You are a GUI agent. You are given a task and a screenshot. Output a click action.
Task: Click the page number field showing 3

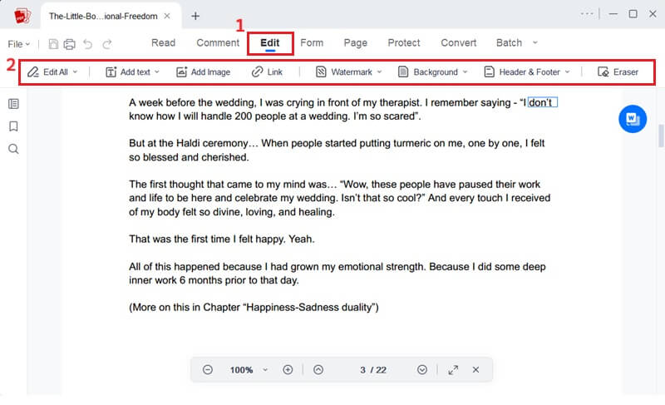362,370
